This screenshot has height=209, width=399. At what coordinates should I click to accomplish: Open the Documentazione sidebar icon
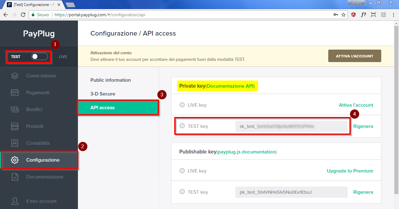15,177
